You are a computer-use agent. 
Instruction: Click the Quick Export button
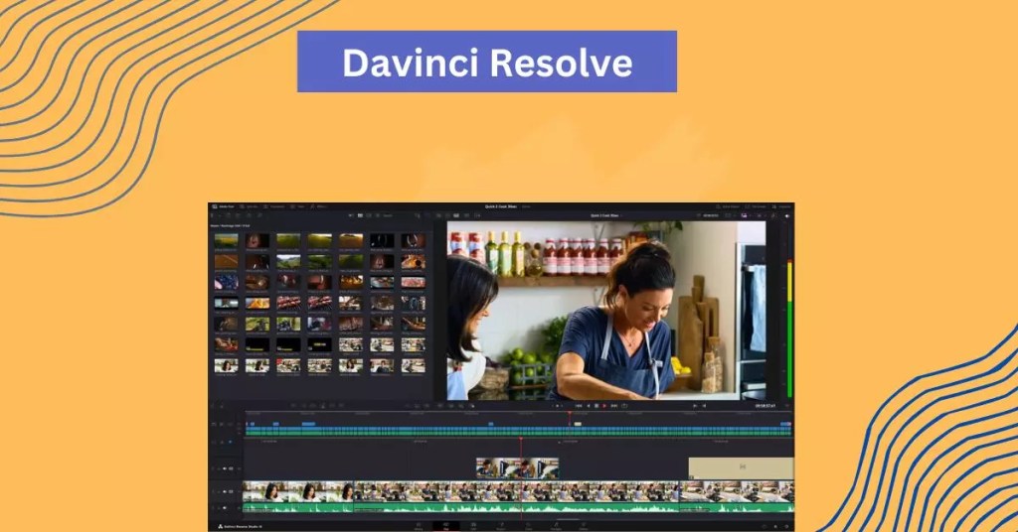pos(728,206)
